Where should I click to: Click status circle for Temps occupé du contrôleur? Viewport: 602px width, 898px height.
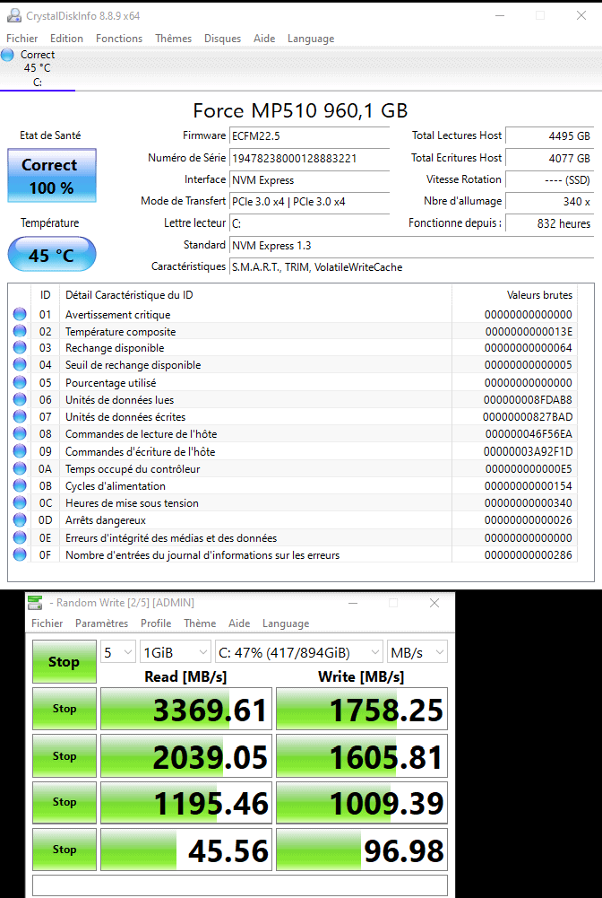(20, 468)
